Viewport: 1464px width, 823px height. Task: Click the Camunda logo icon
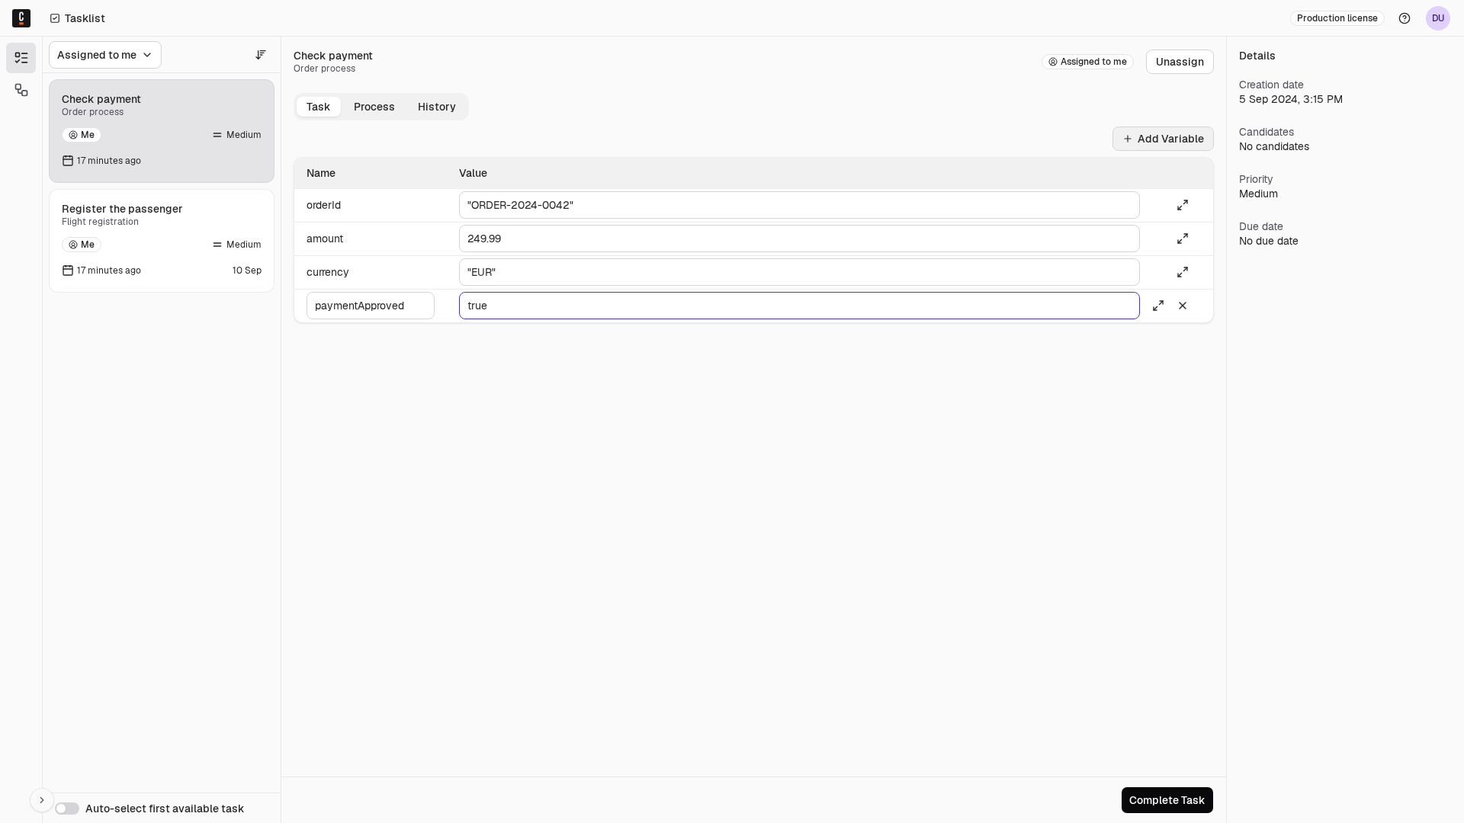click(x=21, y=18)
